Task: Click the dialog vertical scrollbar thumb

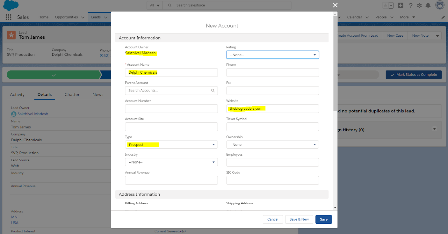Action: tap(335, 63)
